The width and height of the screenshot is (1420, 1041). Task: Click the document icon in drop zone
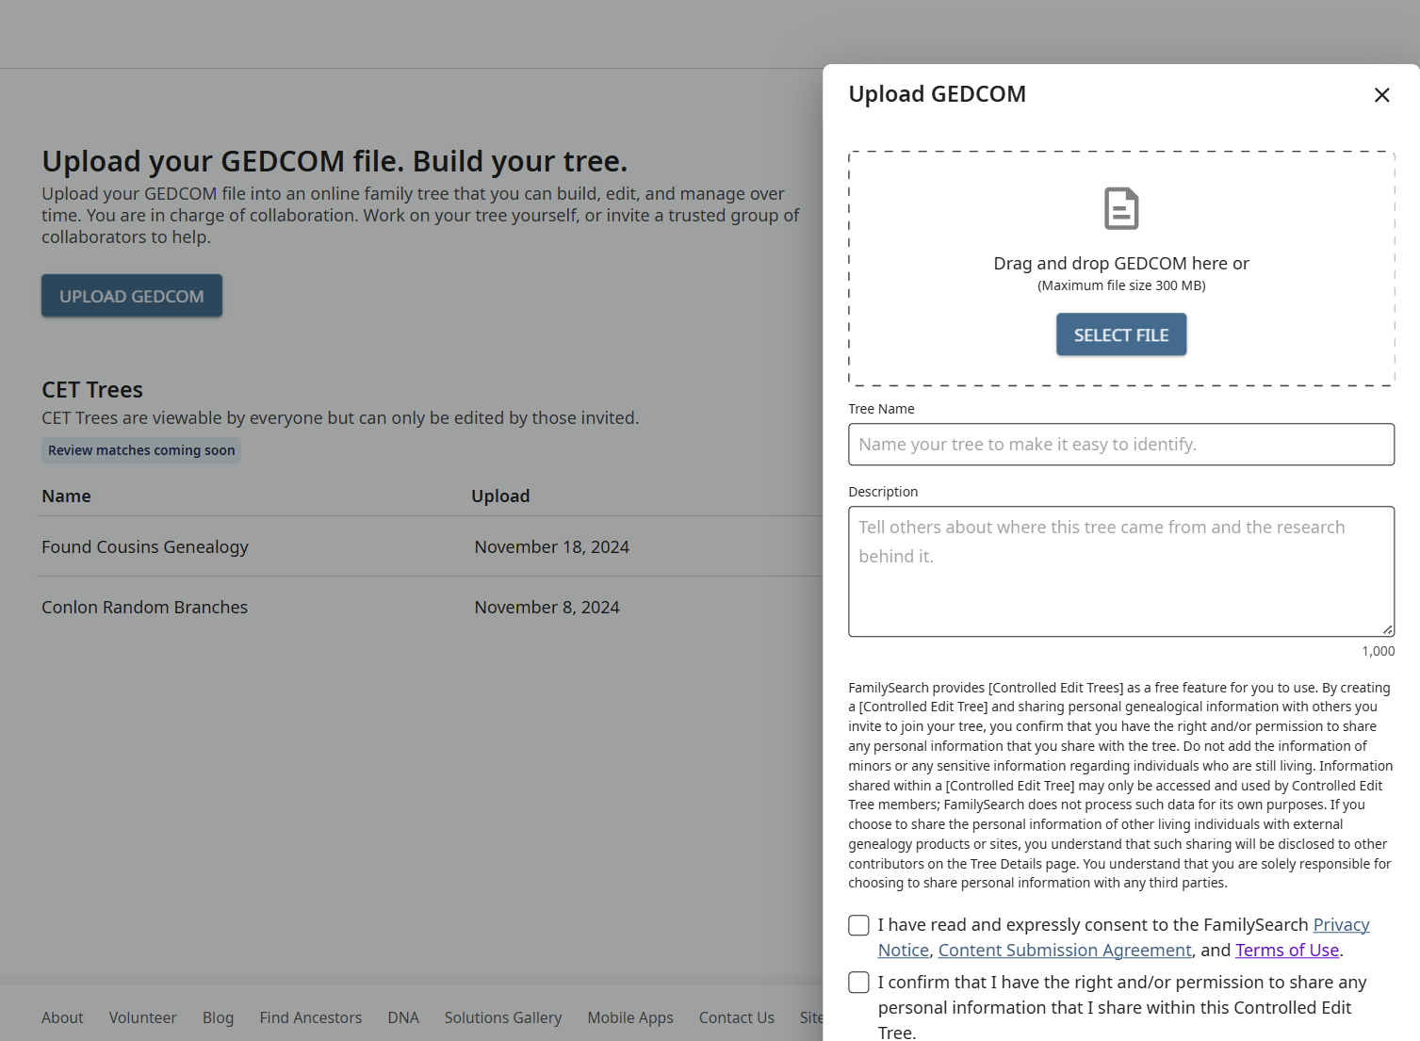[1121, 208]
